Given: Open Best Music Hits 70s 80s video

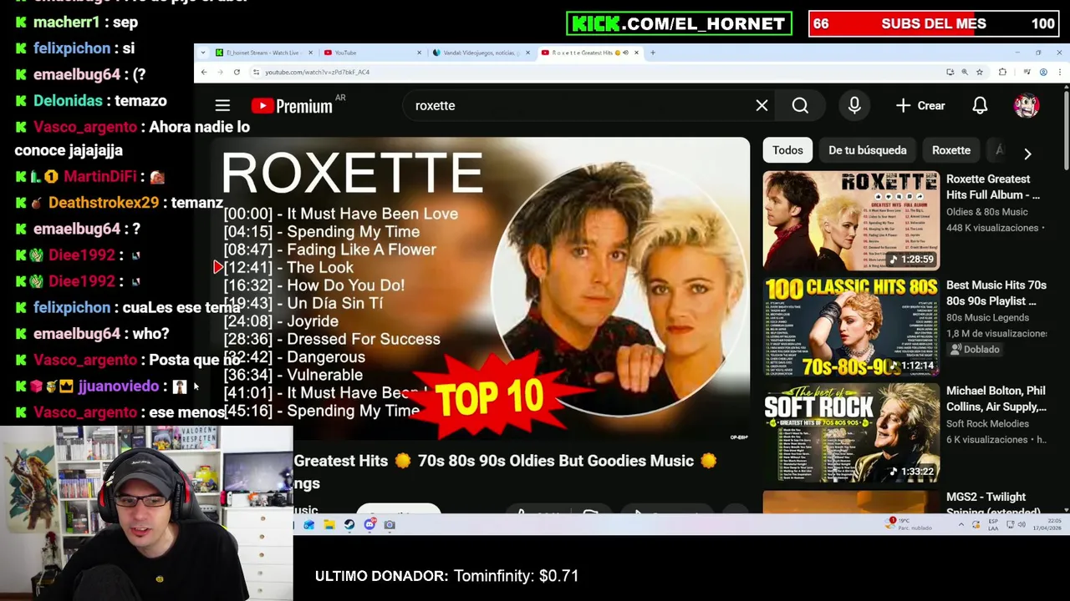Looking at the screenshot, I should click(x=996, y=293).
